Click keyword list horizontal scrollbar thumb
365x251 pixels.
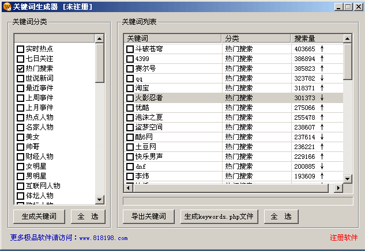click(x=231, y=188)
